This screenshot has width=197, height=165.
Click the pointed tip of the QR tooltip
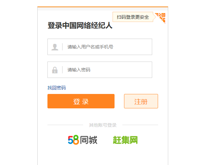(x=155, y=17)
